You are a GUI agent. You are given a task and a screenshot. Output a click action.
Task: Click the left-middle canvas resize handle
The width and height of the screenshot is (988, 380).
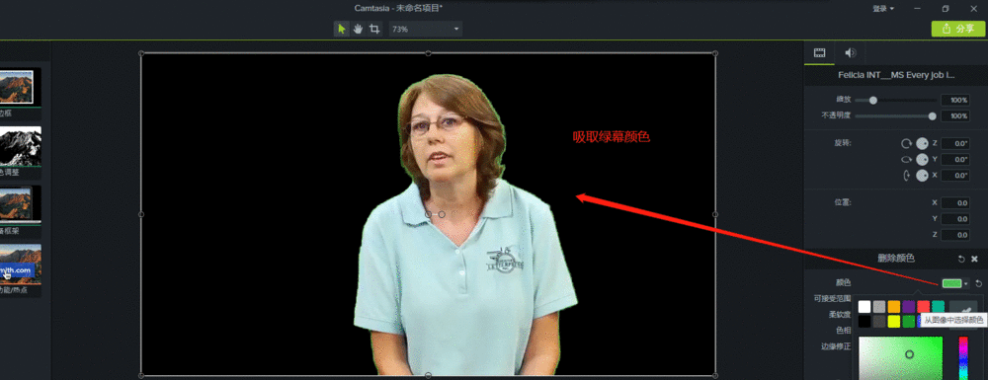click(141, 214)
